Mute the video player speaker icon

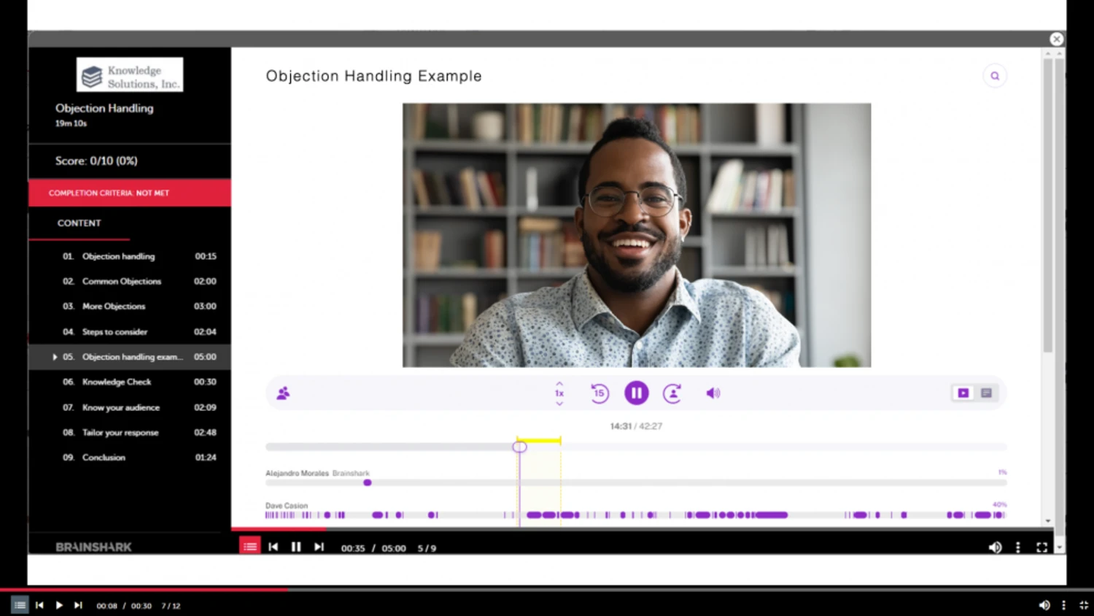pos(713,393)
